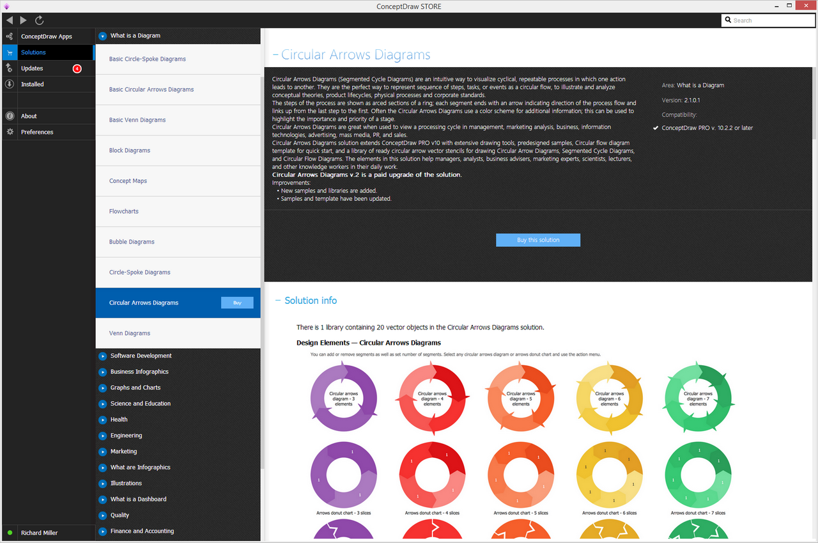818x543 pixels.
Task: Select Basic Venn Diagrams solution
Action: click(x=178, y=120)
